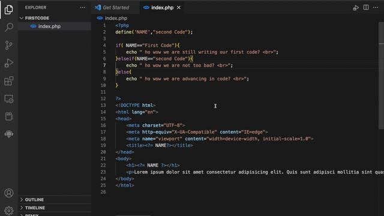Screen dimensions: 384x216
Task: Click the echo 'not too bad' line
Action: [x=179, y=65]
